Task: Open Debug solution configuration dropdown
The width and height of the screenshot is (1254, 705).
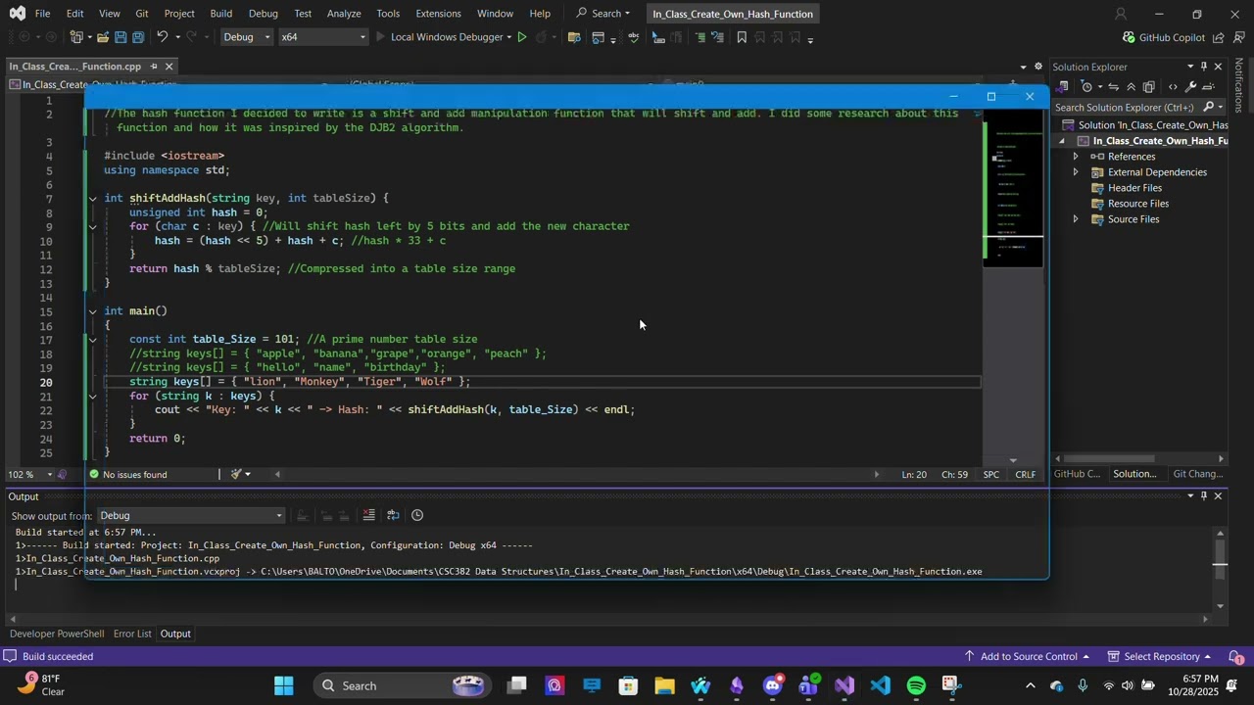Action: (x=247, y=37)
